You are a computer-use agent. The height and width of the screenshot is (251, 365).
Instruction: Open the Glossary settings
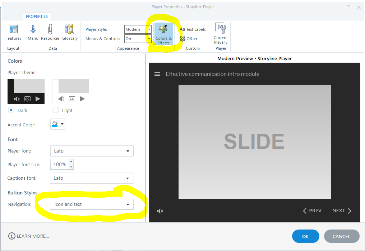70,33
